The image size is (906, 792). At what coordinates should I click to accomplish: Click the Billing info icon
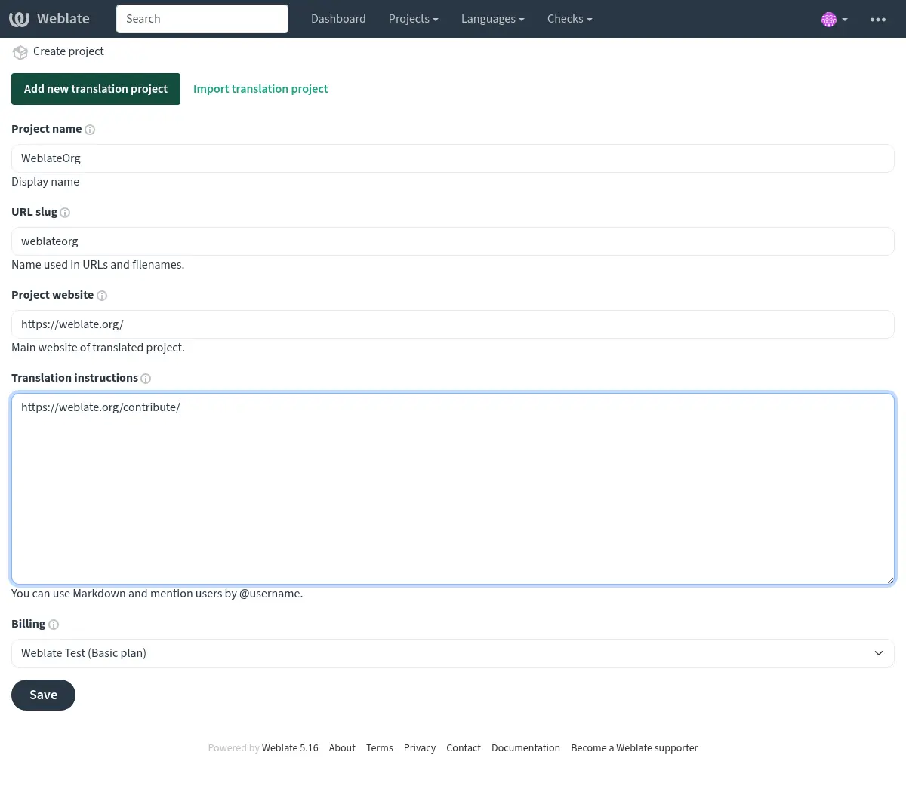54,625
